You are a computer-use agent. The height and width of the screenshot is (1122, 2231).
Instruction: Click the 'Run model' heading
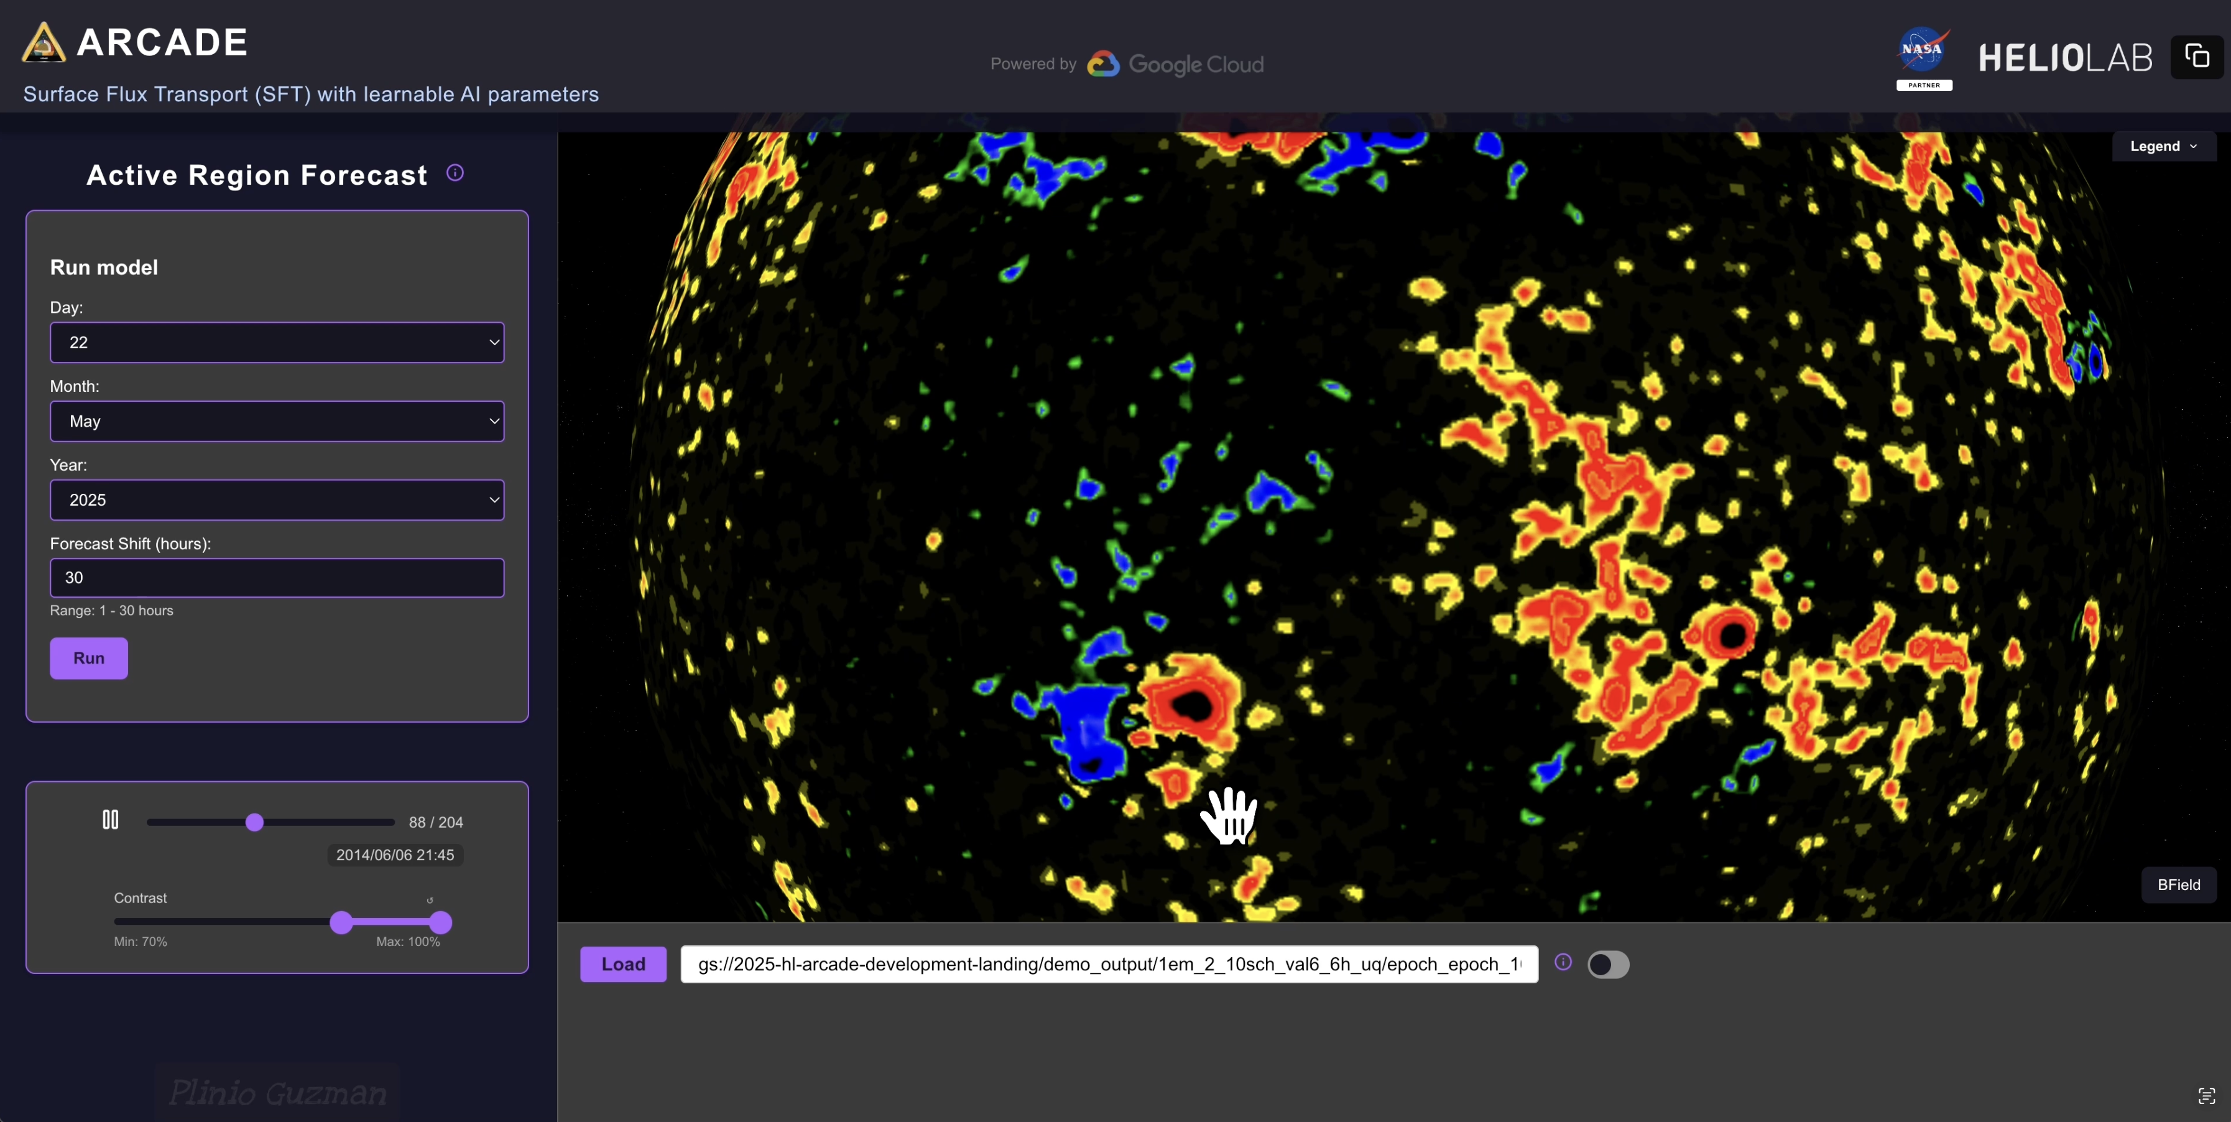[x=104, y=267]
